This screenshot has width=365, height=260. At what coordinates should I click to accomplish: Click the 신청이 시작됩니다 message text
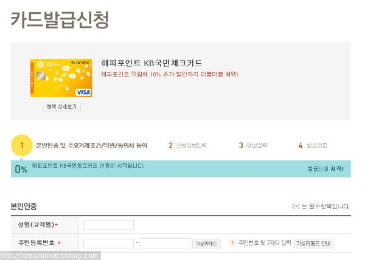[x=88, y=166]
